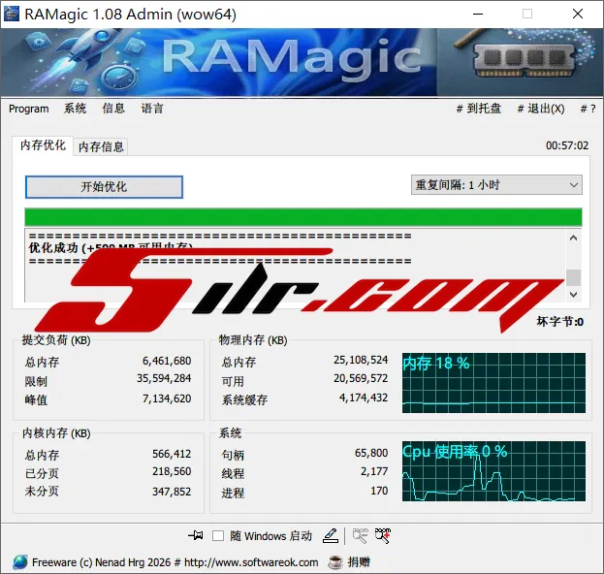
Task: Click the 已分页 value 218,560
Action: tap(172, 471)
